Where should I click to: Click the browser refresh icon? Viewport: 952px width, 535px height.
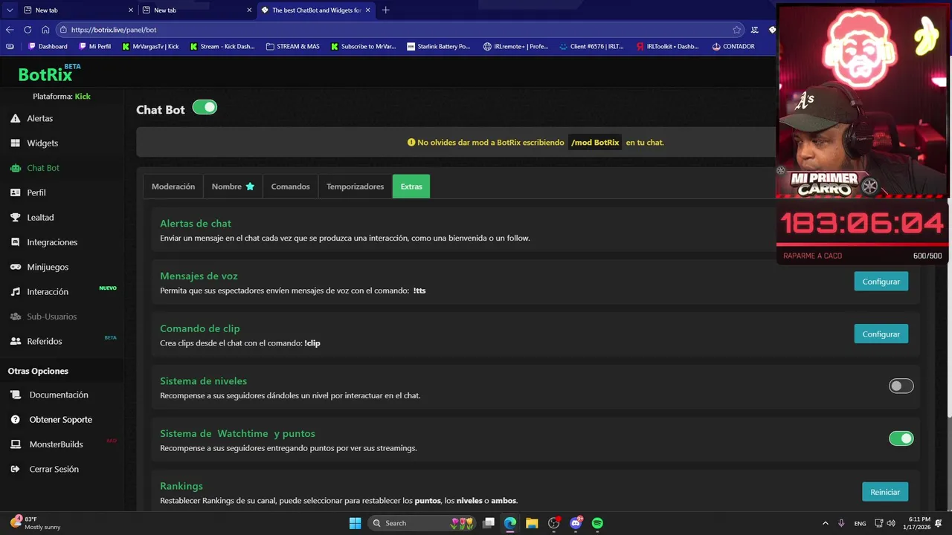click(x=28, y=30)
